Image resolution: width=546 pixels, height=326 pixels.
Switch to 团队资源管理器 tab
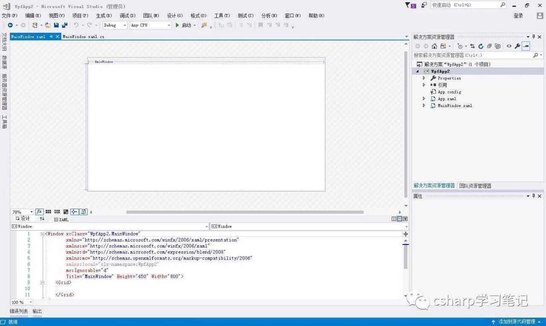point(475,186)
